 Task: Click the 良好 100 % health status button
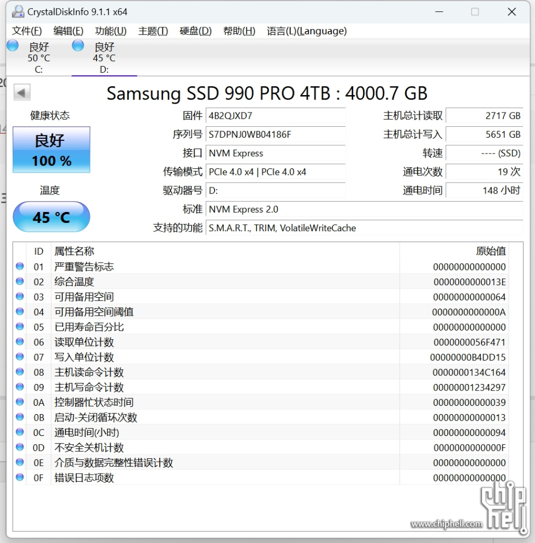tap(51, 150)
